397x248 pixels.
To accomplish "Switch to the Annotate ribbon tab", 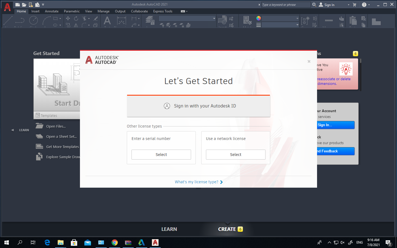I will pos(52,11).
